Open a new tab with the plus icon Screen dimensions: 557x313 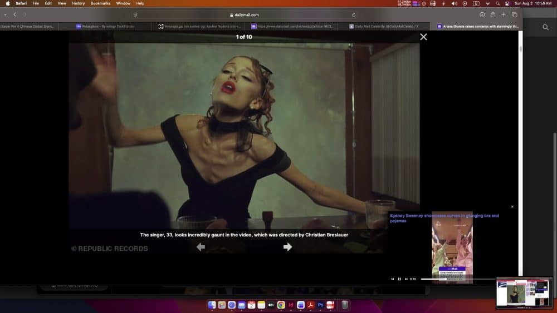click(504, 14)
